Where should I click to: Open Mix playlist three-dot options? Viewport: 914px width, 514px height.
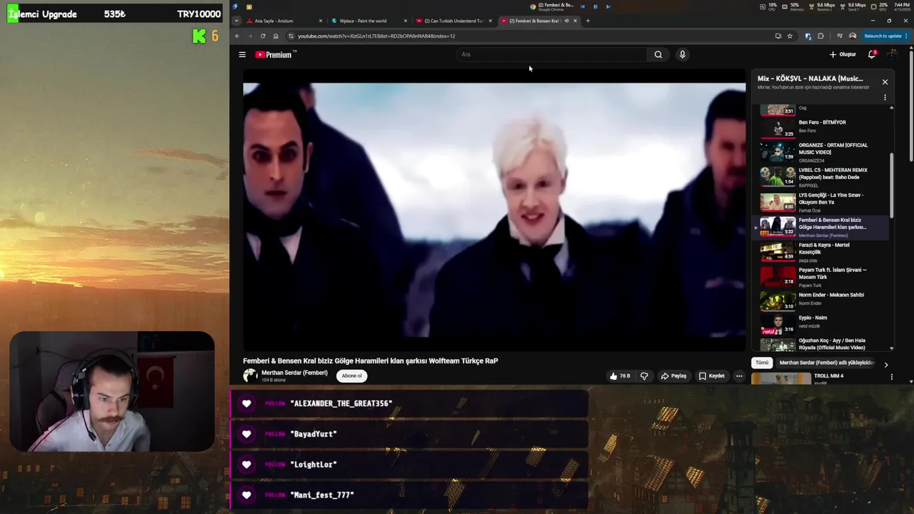(885, 98)
